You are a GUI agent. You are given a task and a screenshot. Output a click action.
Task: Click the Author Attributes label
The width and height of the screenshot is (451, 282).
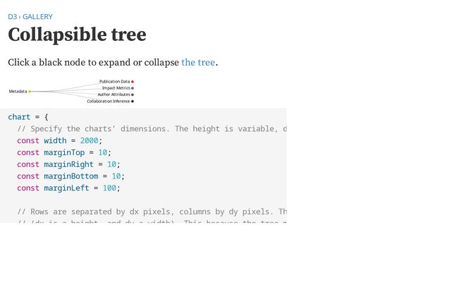coord(113,94)
